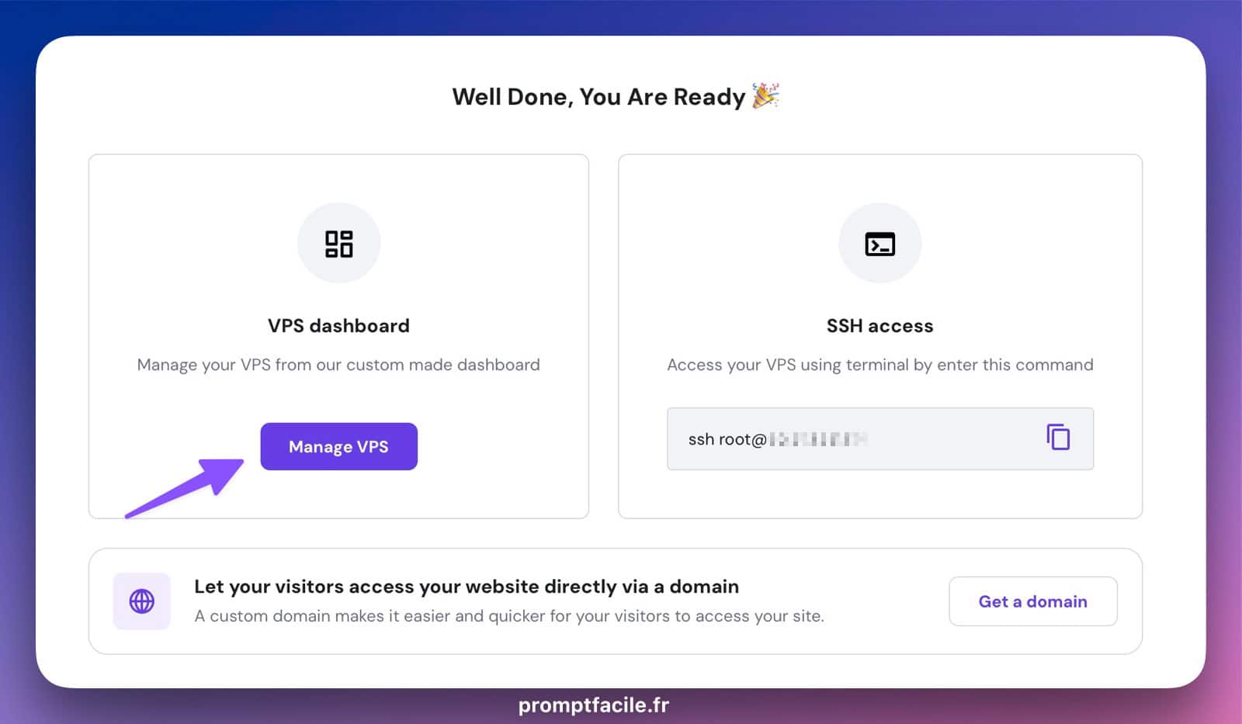
Task: Open the Manage VPS button
Action: coord(338,446)
